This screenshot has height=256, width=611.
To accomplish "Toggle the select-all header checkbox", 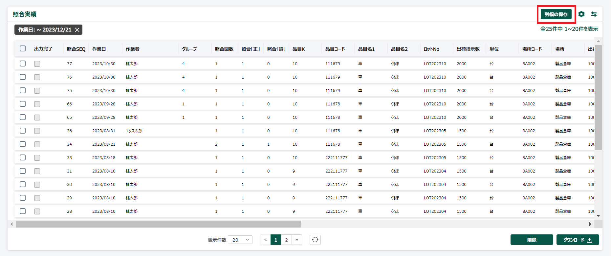I will click(x=23, y=48).
